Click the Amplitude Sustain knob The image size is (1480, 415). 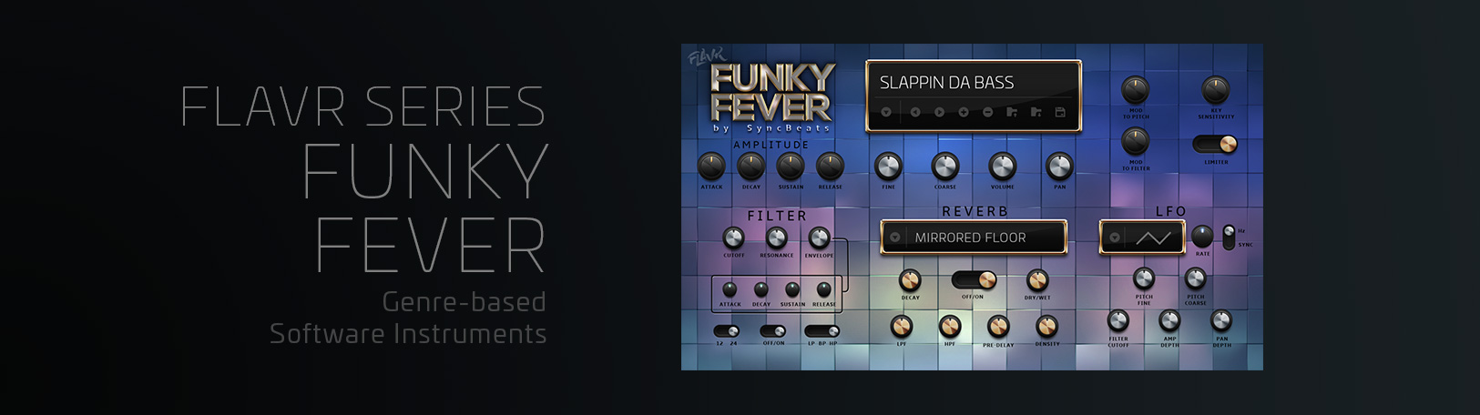(791, 167)
